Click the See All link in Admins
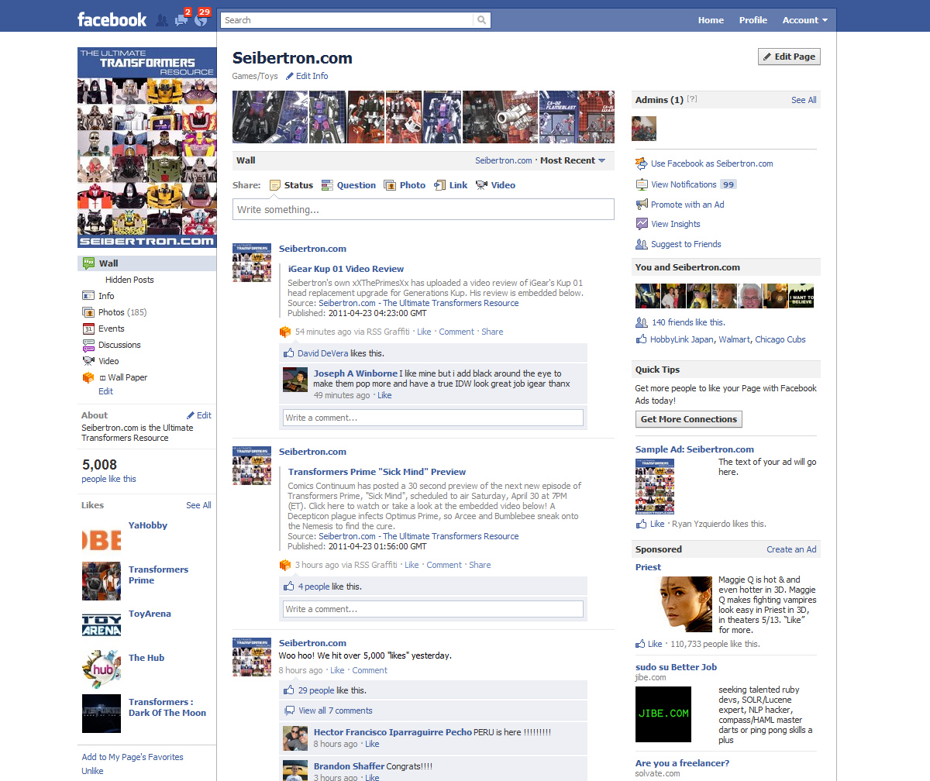This screenshot has height=781, width=930. 804,100
